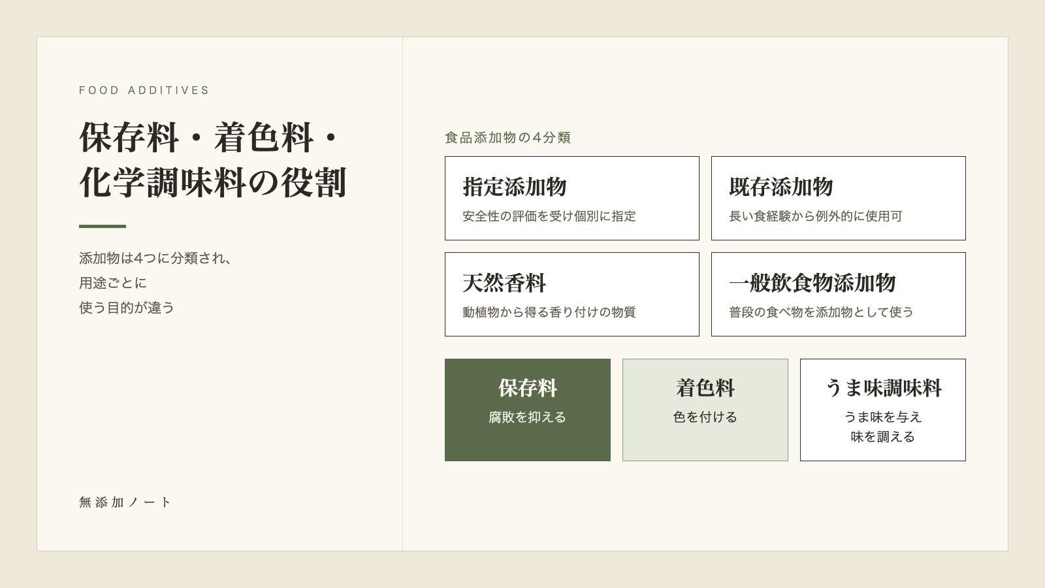Select the 既存添加物 card heading

781,187
